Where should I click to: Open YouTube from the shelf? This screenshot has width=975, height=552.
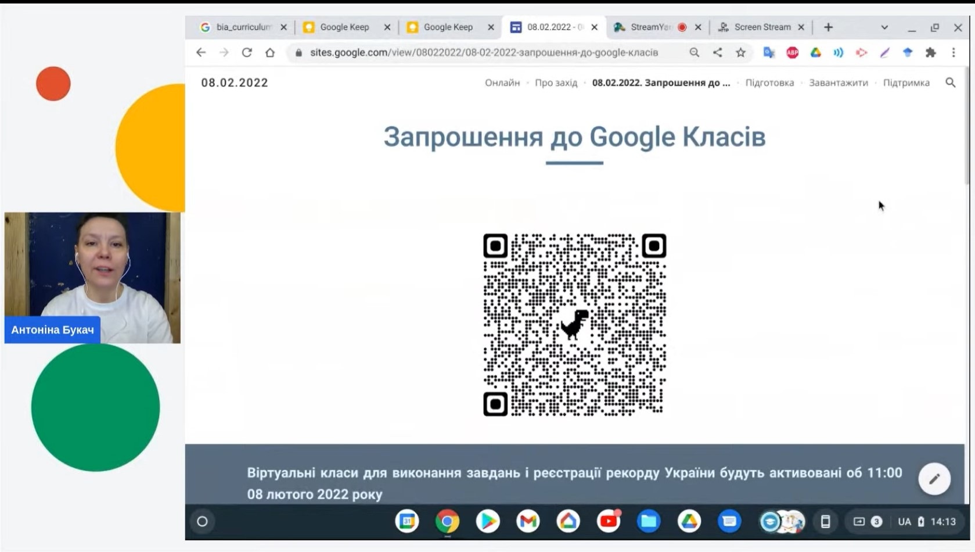tap(608, 521)
